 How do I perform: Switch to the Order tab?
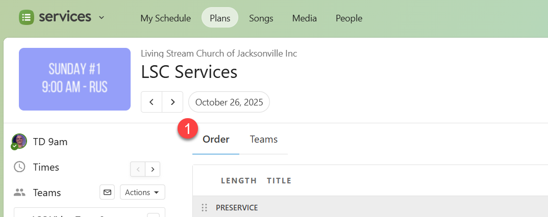click(x=216, y=139)
